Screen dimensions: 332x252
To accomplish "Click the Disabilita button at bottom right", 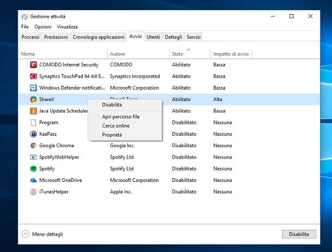I will (299, 234).
